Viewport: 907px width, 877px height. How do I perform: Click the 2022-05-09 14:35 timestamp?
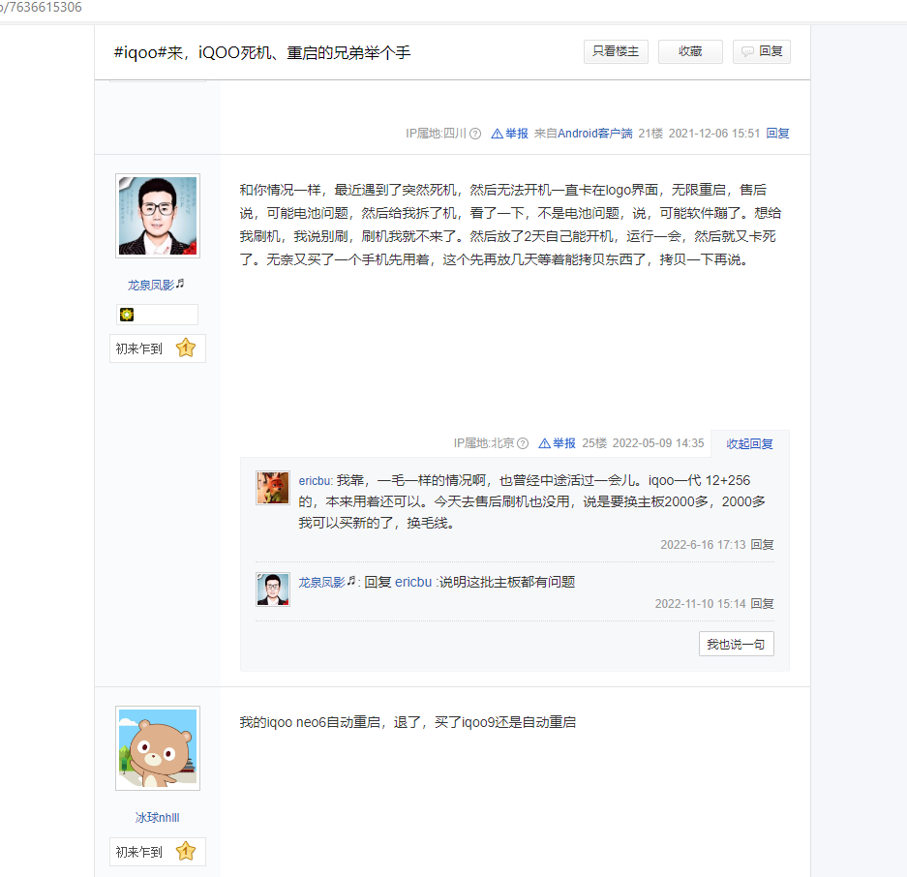coord(658,443)
